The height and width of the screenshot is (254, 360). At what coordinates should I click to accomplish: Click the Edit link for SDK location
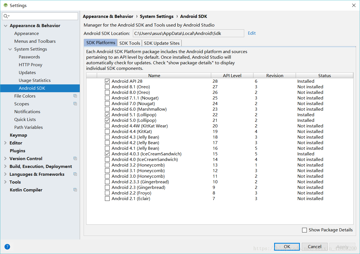click(252, 33)
